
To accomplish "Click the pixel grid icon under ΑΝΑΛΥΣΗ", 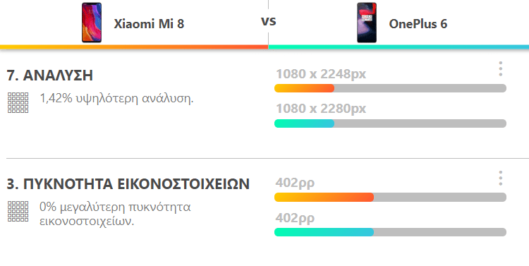I will tap(18, 102).
